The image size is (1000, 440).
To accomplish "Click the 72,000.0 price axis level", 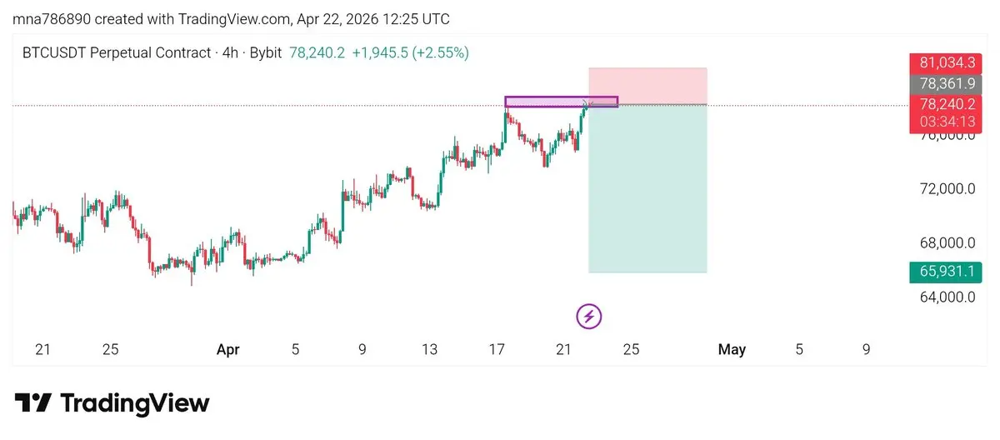I will point(947,189).
